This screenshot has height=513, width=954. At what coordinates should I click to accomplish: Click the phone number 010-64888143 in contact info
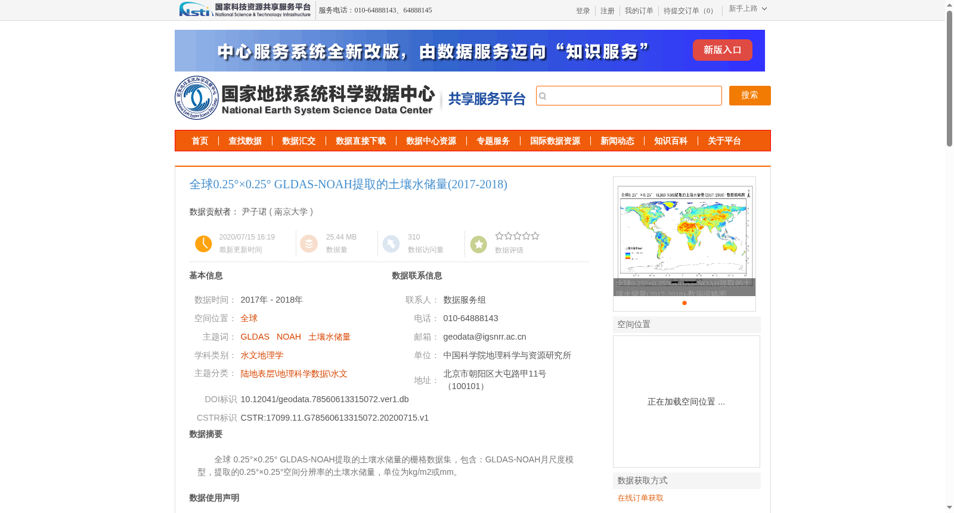[470, 318]
